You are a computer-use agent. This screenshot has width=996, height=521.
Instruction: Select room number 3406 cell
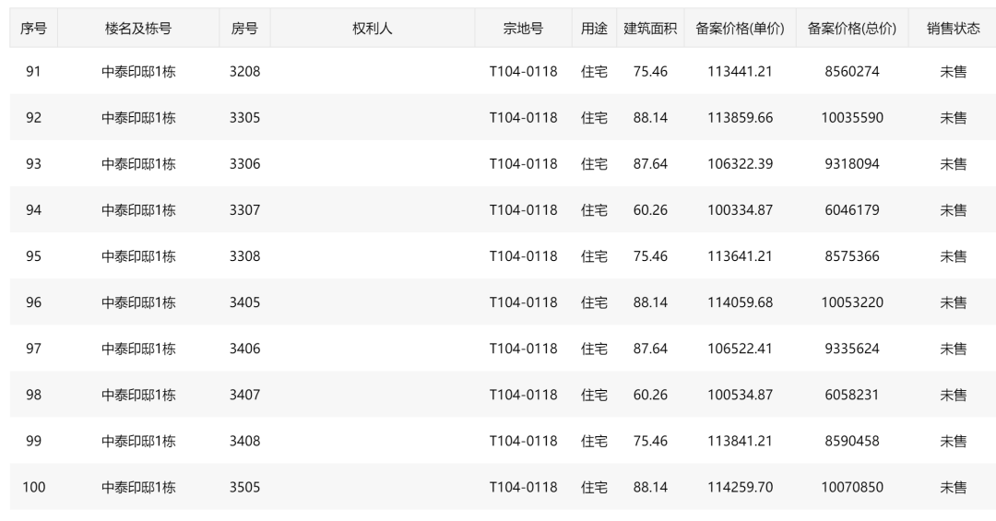click(244, 349)
